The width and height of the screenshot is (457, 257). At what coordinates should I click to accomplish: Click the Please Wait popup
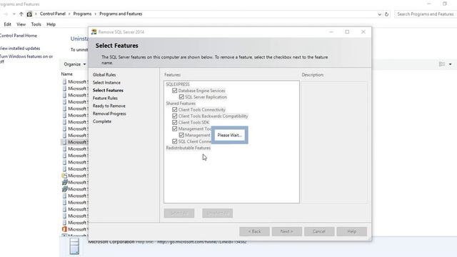point(230,135)
